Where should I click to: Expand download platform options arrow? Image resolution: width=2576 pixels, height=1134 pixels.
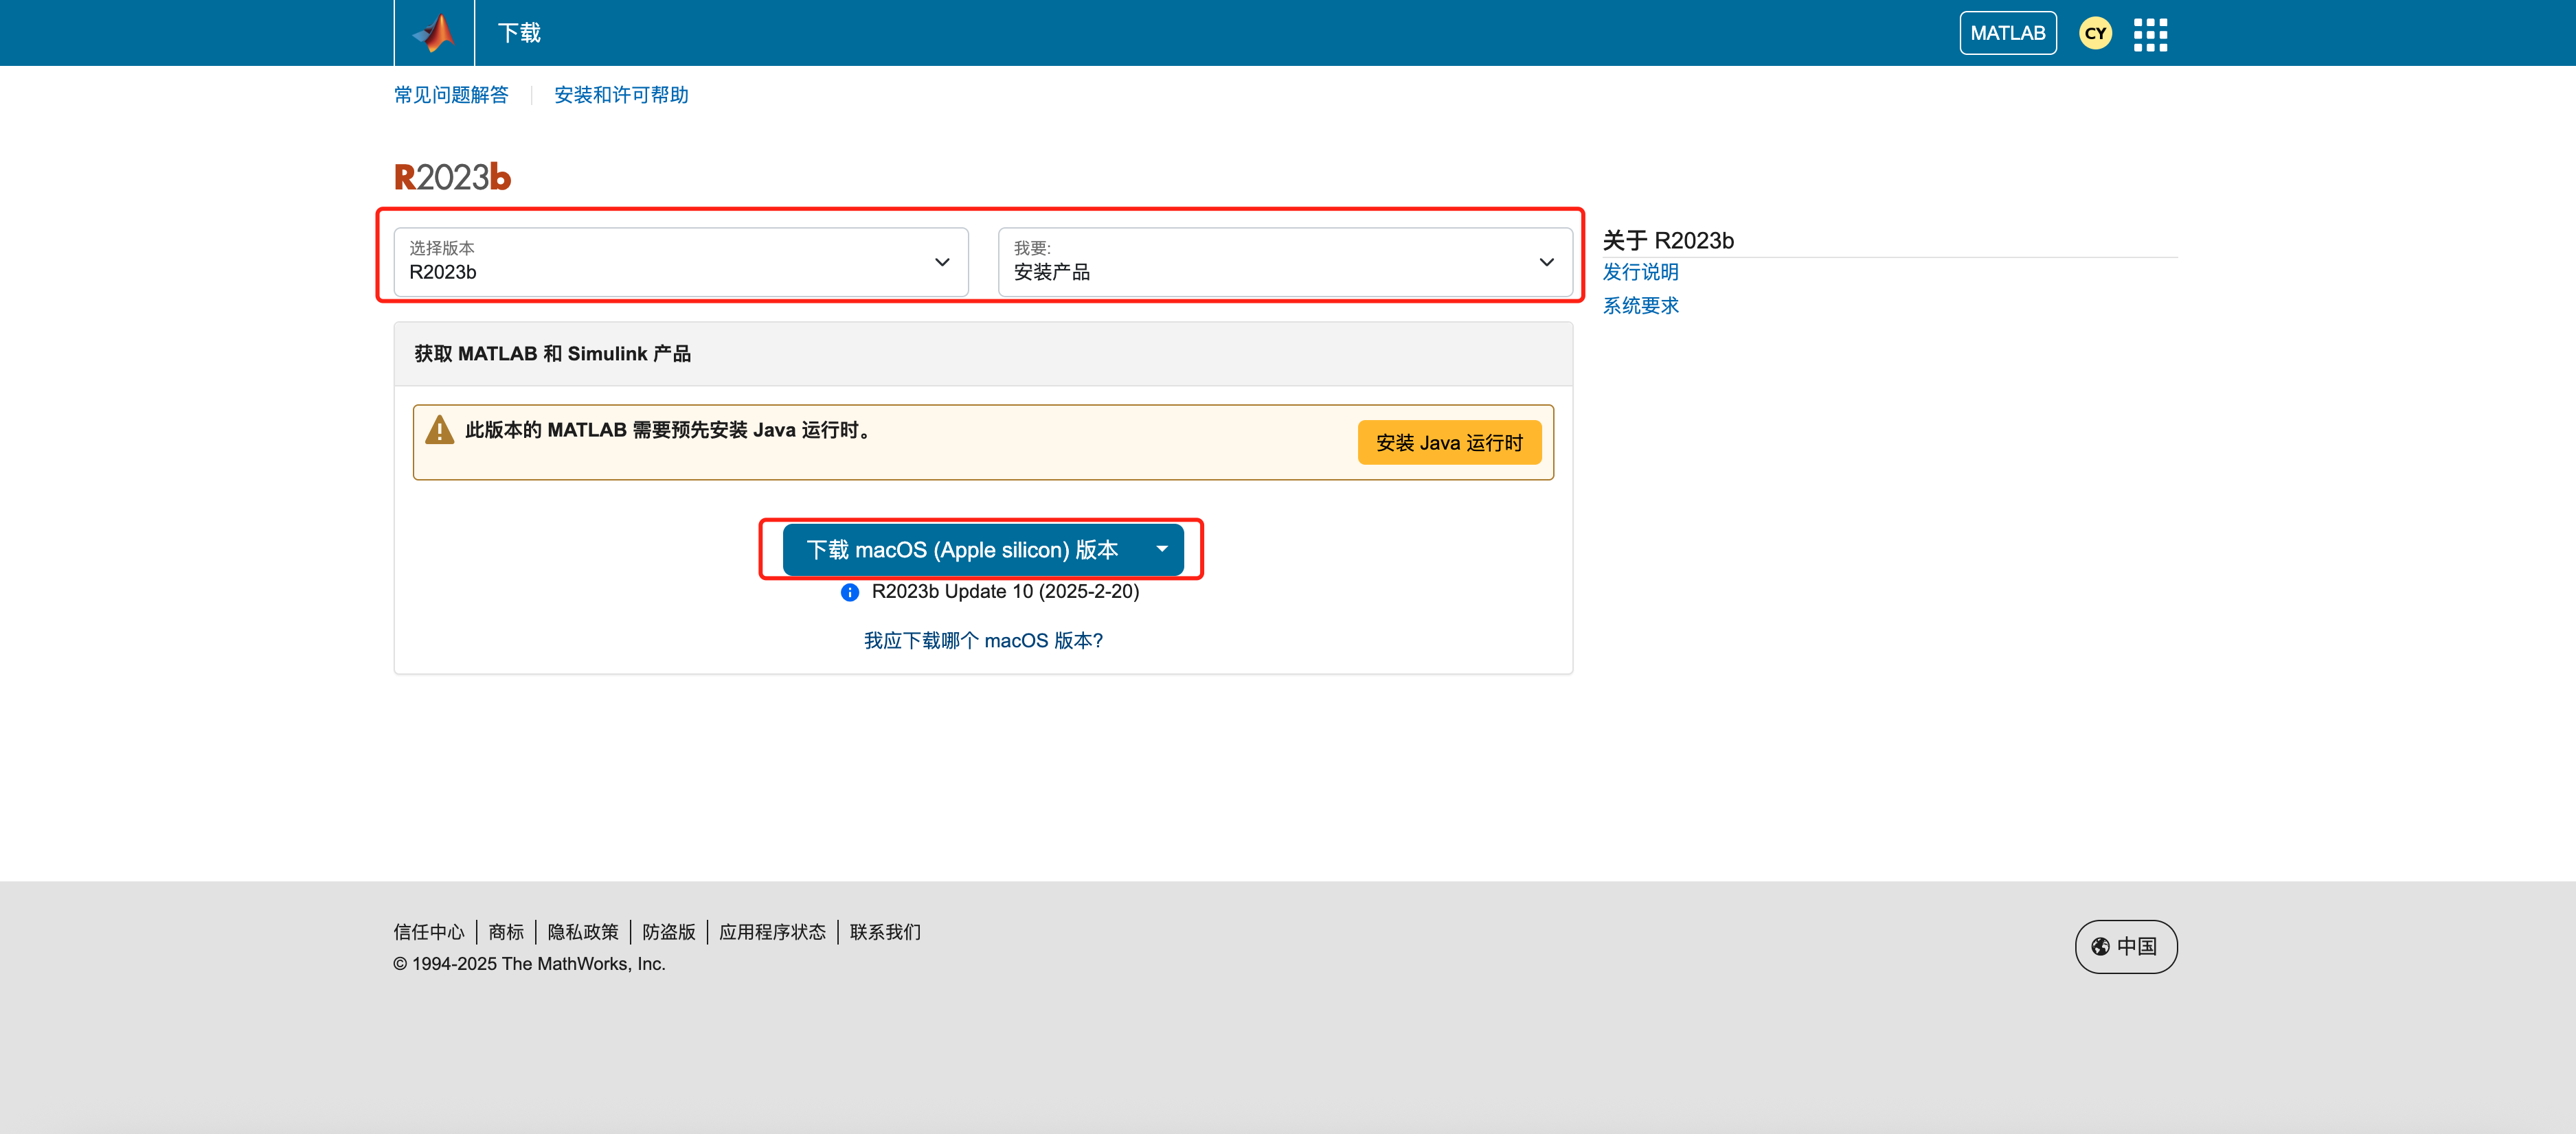tap(1161, 550)
